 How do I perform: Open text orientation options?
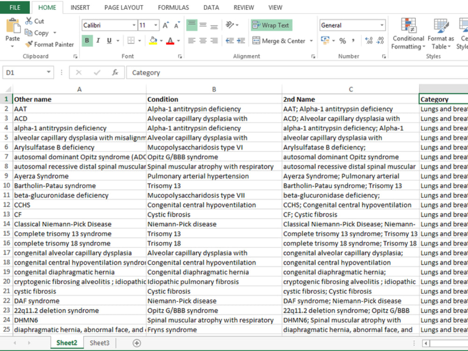[232, 25]
